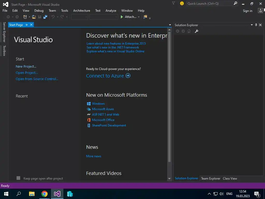Open Attach button dropdown arrow
Viewport: 265px width, 199px height.
(x=139, y=17)
